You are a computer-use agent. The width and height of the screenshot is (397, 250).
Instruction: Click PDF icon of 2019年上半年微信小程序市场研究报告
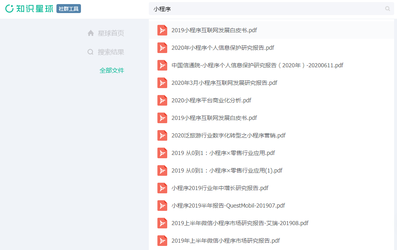tap(162, 241)
